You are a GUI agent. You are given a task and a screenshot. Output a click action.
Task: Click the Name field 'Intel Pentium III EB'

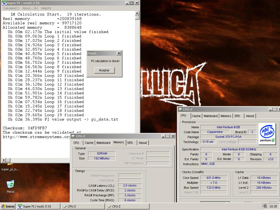click(x=228, y=127)
